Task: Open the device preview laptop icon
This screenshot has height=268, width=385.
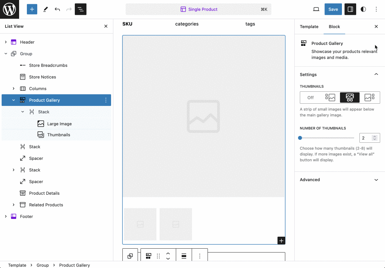Action: [316, 9]
